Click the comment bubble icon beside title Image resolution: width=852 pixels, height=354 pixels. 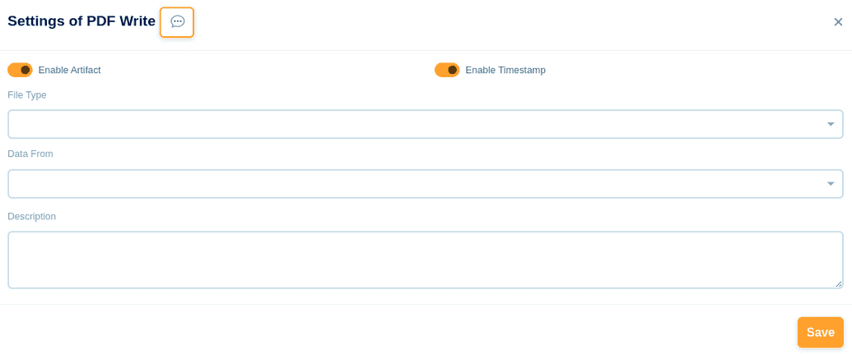(177, 22)
